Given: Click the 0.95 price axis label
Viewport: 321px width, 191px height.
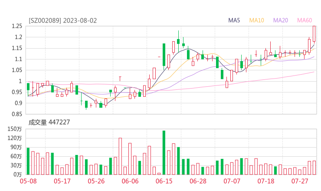Looking at the screenshot, I should click(17, 92).
